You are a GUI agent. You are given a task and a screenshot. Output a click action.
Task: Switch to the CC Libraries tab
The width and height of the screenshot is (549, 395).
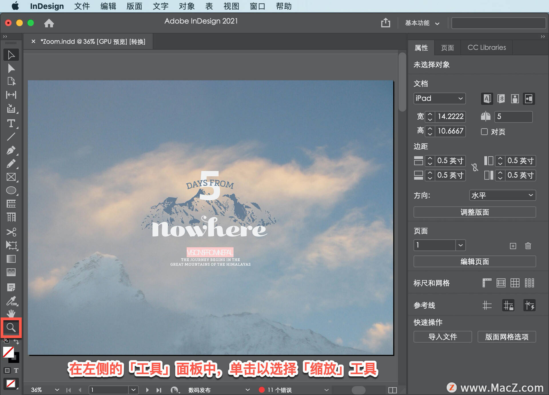pos(487,48)
